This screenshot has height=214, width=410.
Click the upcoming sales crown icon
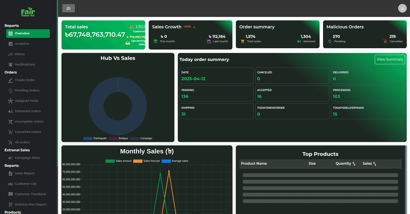pos(128,43)
